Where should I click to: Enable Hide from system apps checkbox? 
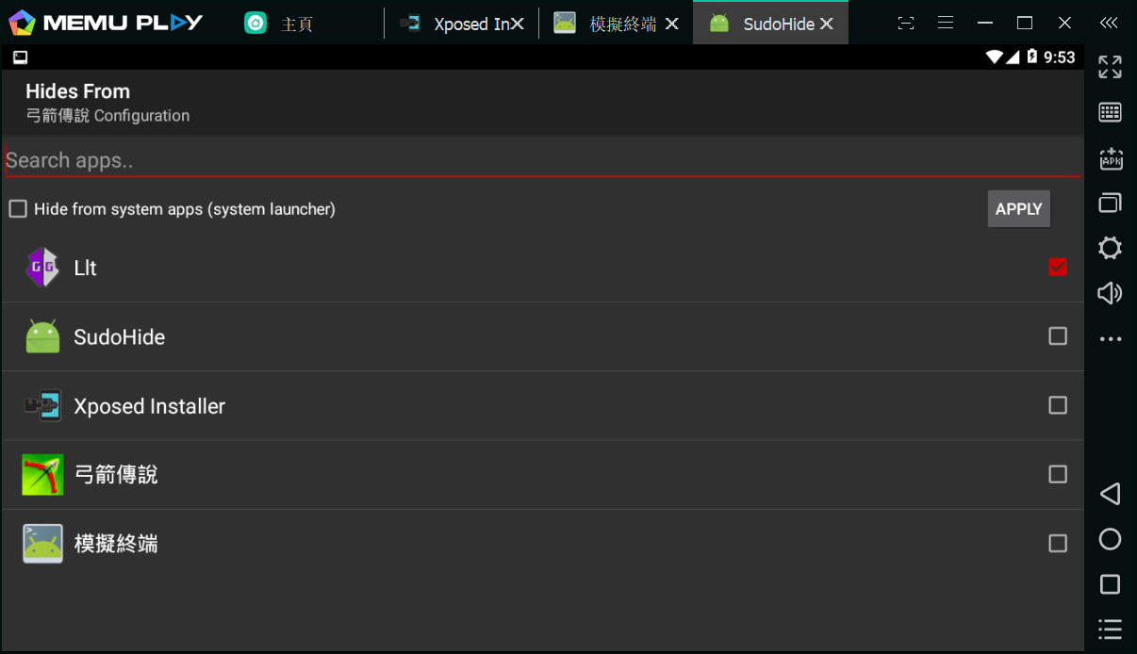tap(18, 209)
